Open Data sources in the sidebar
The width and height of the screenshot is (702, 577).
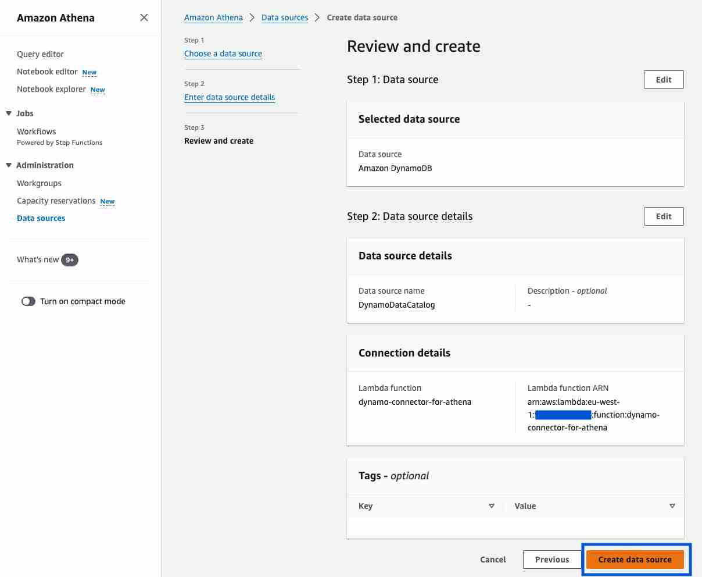[x=41, y=218]
